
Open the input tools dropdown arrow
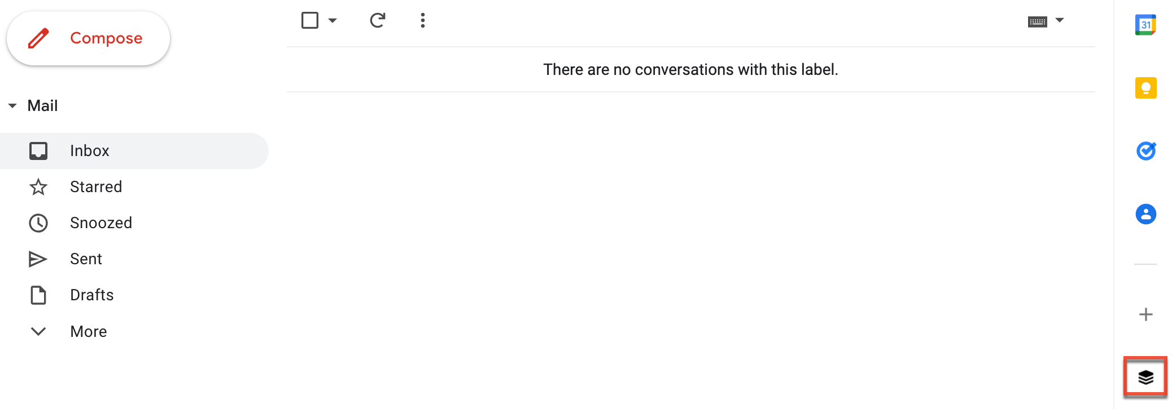(1060, 20)
